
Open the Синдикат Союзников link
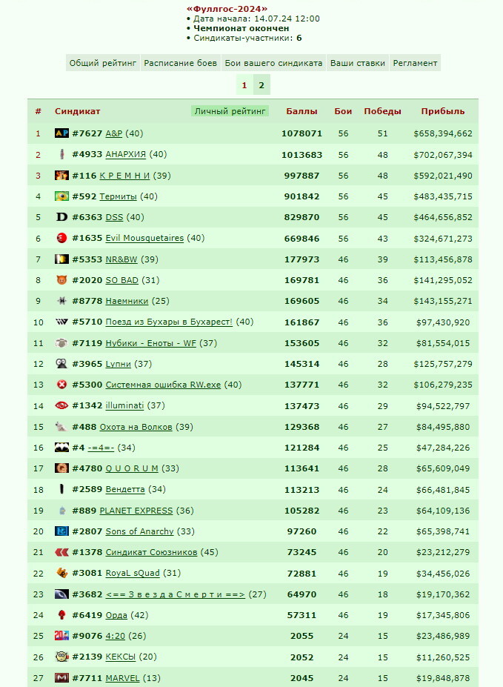coord(151,552)
